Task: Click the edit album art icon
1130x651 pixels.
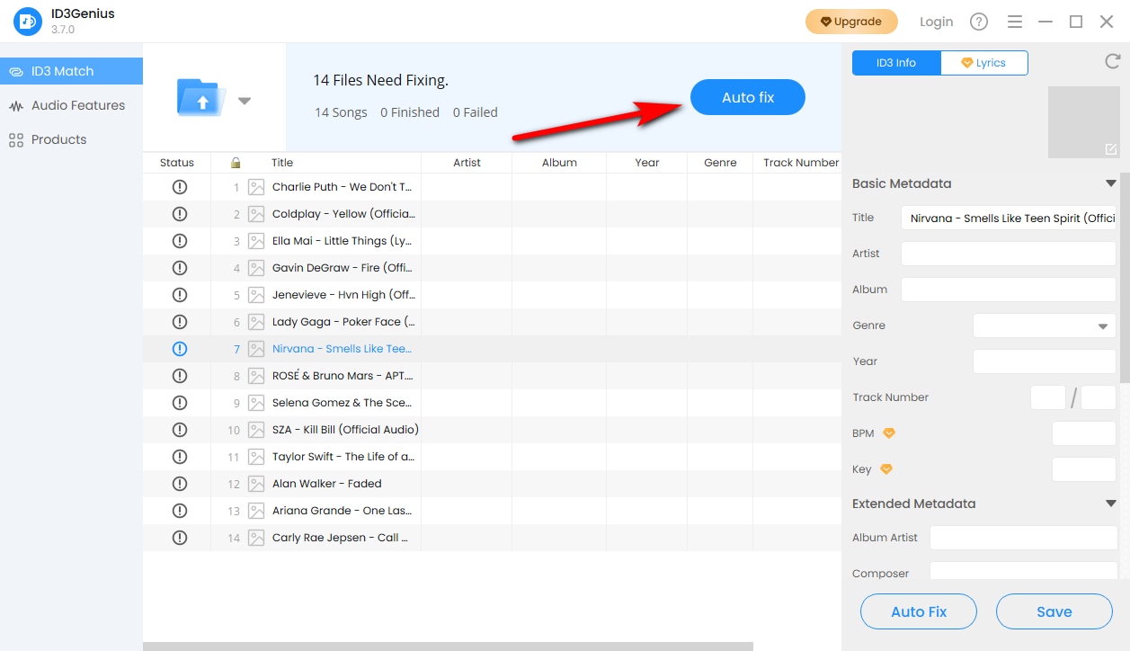Action: point(1111,149)
